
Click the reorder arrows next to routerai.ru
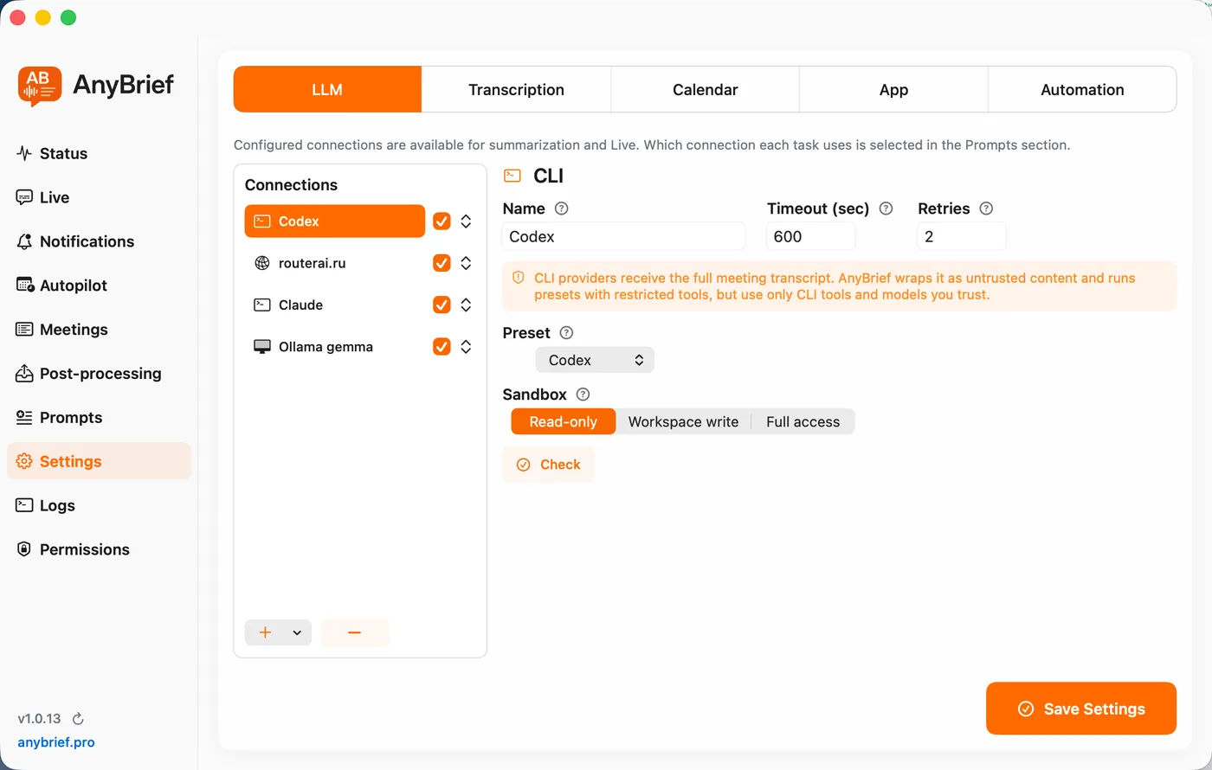[x=466, y=263]
